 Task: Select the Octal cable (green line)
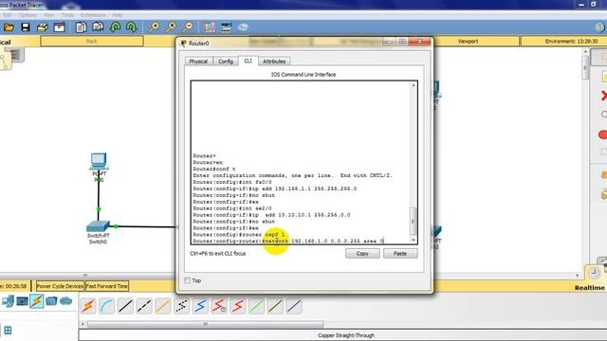pyautogui.click(x=256, y=306)
